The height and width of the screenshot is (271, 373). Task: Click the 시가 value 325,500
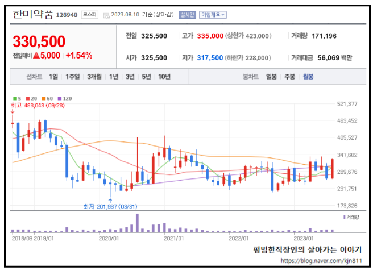coord(154,58)
